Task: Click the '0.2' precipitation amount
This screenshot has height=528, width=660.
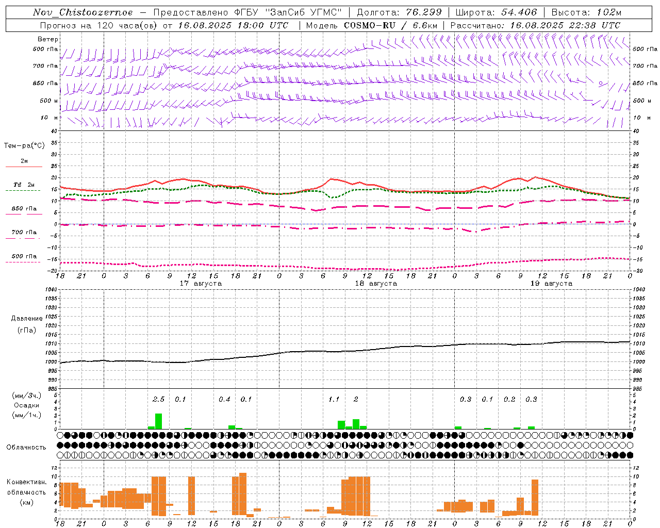Action: (x=509, y=400)
